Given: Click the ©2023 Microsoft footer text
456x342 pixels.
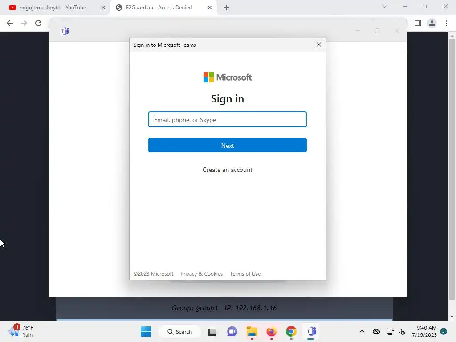Looking at the screenshot, I should pos(153,274).
